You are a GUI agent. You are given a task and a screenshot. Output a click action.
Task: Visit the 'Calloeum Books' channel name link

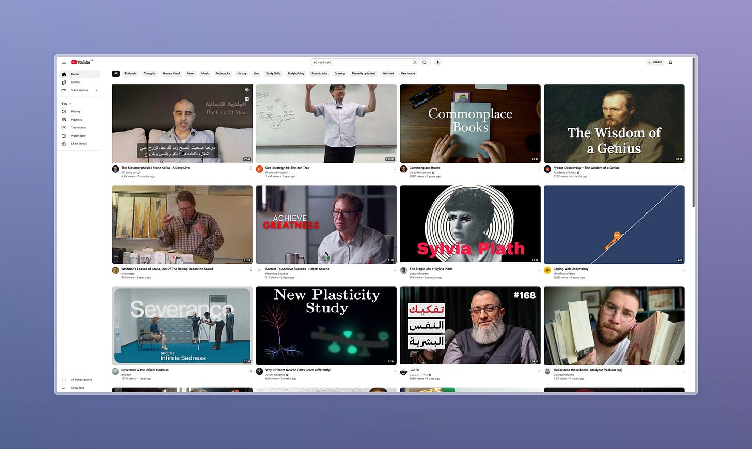(563, 375)
